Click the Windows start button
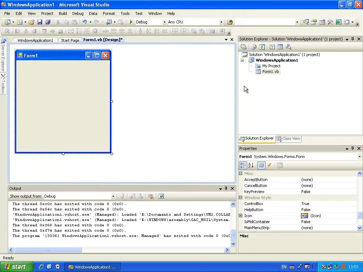The width and height of the screenshot is (363, 272). 17,267
